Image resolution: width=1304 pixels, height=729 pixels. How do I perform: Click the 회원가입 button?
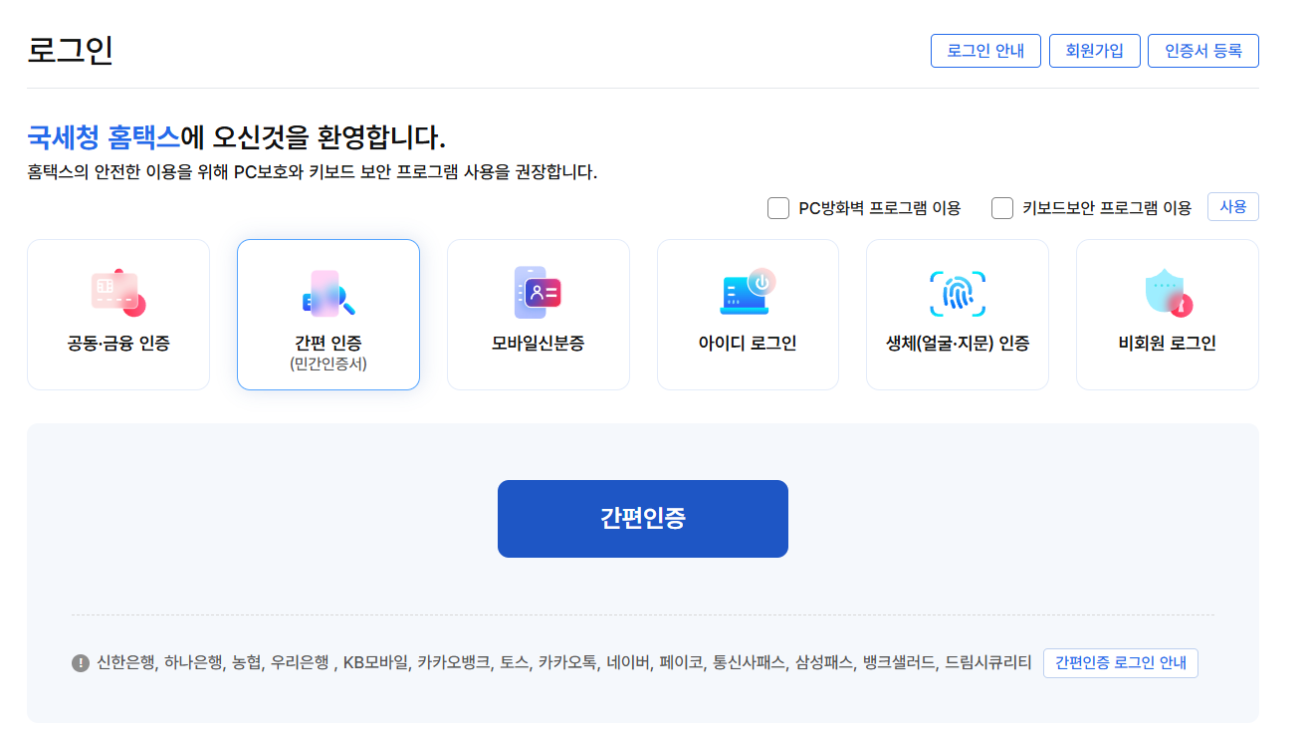tap(1095, 51)
